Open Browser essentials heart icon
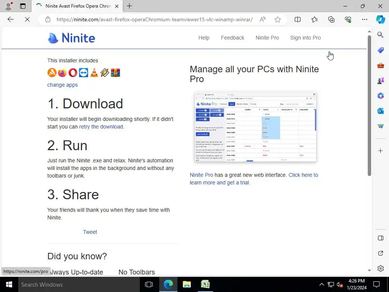389x292 pixels. (x=348, y=19)
